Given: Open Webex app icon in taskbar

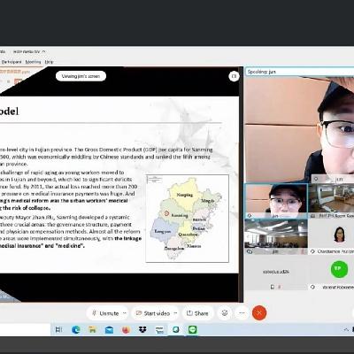Looking at the screenshot, I should tap(176, 330).
